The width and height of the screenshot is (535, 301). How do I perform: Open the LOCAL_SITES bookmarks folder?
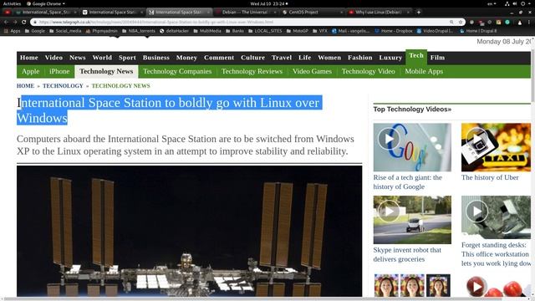tap(265, 31)
